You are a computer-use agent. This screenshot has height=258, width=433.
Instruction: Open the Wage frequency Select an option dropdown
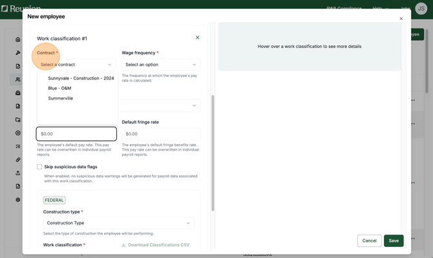[161, 65]
